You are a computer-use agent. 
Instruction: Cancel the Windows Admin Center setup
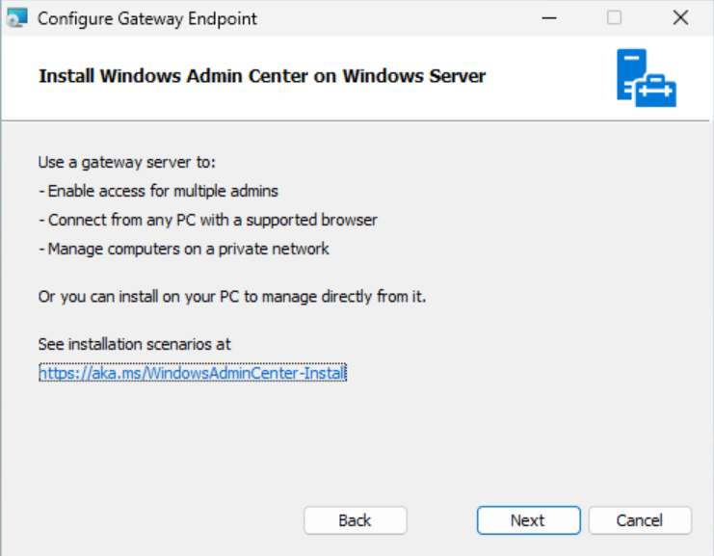coord(640,520)
